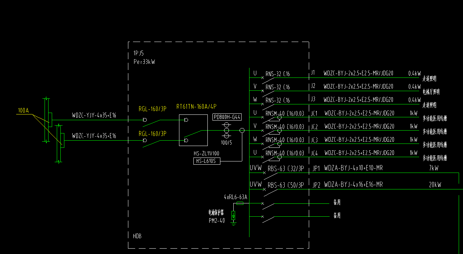Screen dimensions: 463x254
Task: Select the 电梯厅照明 description
Action: [431, 92]
